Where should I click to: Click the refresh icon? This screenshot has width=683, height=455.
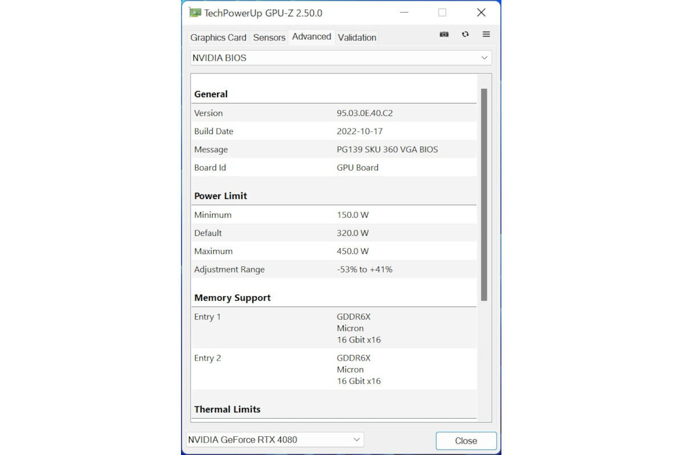click(466, 34)
